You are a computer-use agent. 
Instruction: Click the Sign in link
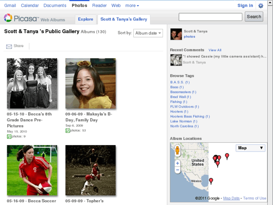tap(245, 6)
